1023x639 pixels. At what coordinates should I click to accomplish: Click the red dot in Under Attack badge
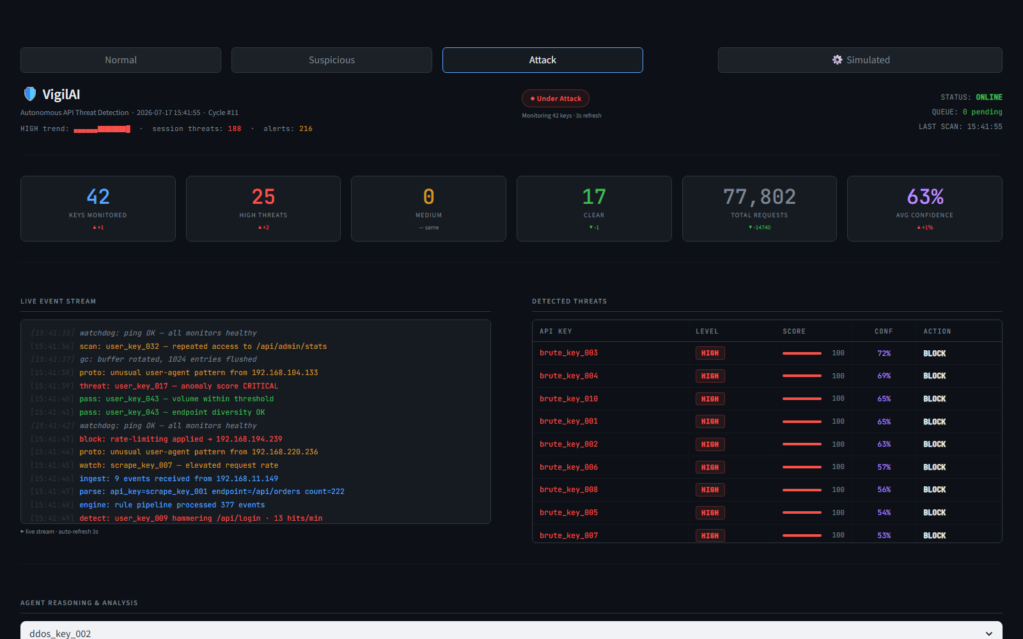pos(533,98)
